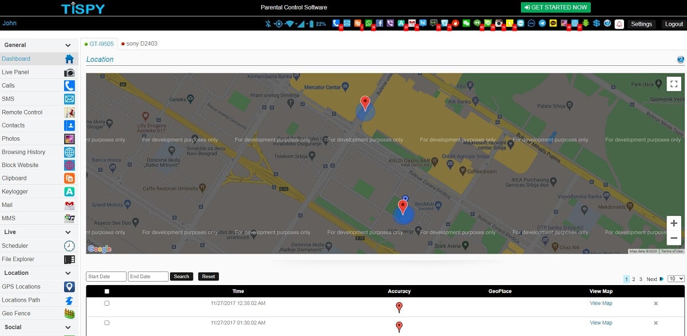The height and width of the screenshot is (336, 687).
Task: Open the Remote Control menu item
Action: click(39, 112)
